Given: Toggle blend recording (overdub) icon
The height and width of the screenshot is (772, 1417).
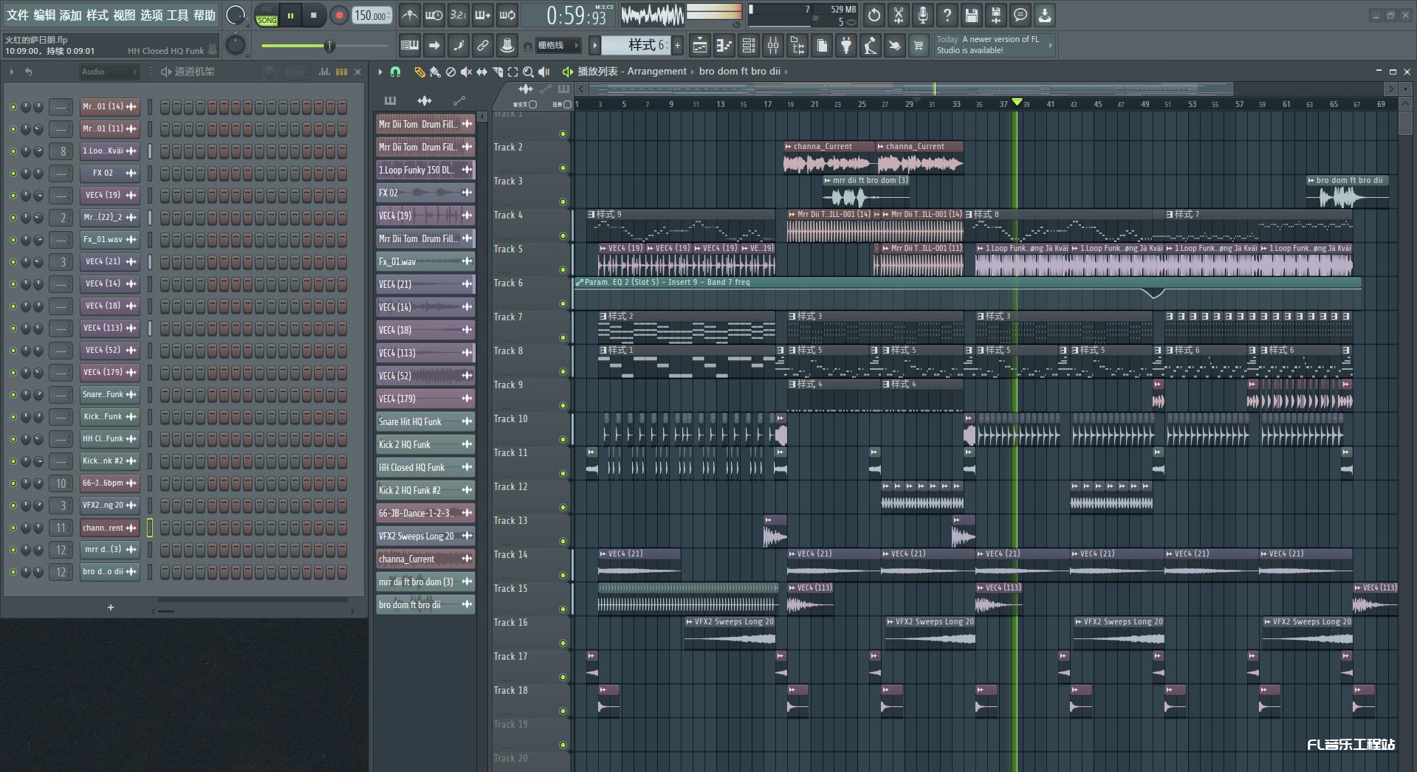Looking at the screenshot, I should tap(482, 15).
